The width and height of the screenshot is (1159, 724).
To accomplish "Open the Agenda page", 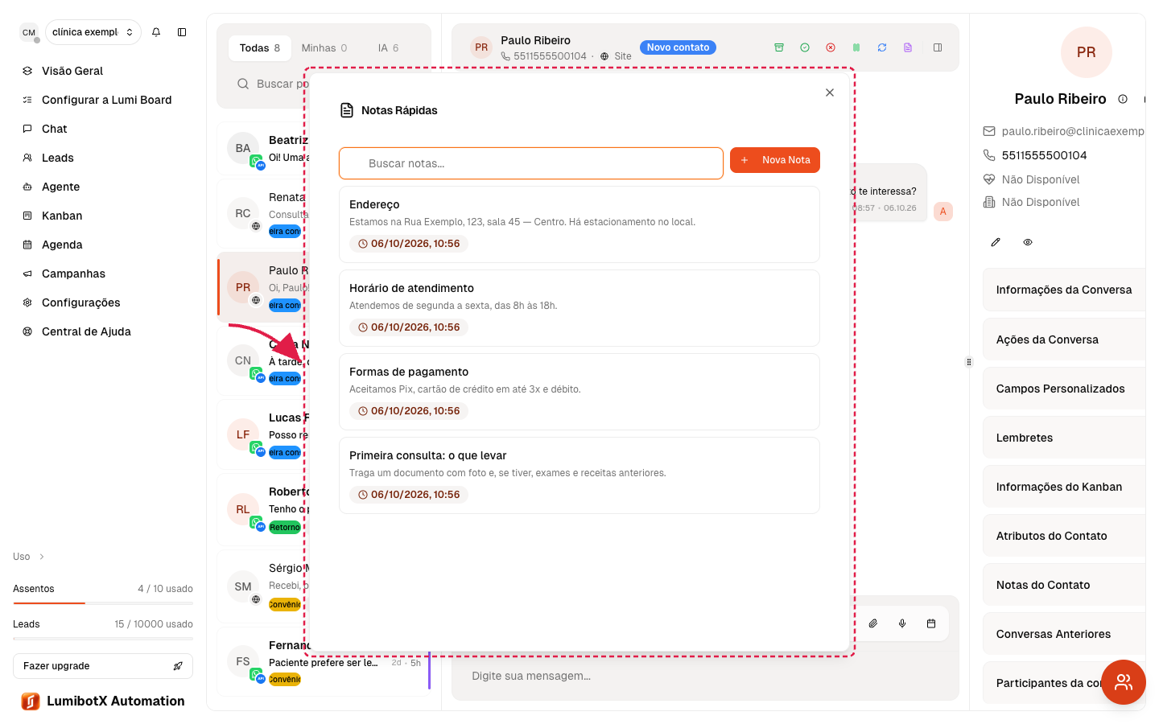I will (62, 245).
